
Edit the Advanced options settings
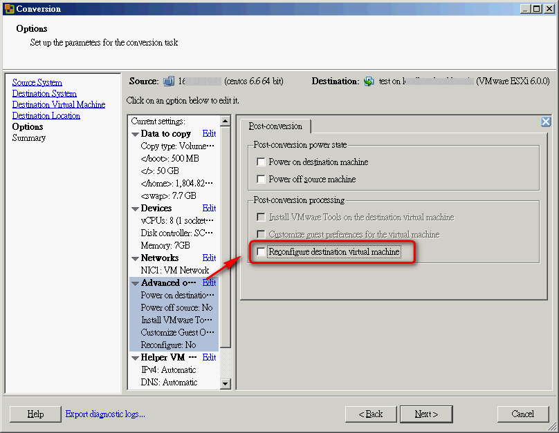pyautogui.click(x=209, y=282)
